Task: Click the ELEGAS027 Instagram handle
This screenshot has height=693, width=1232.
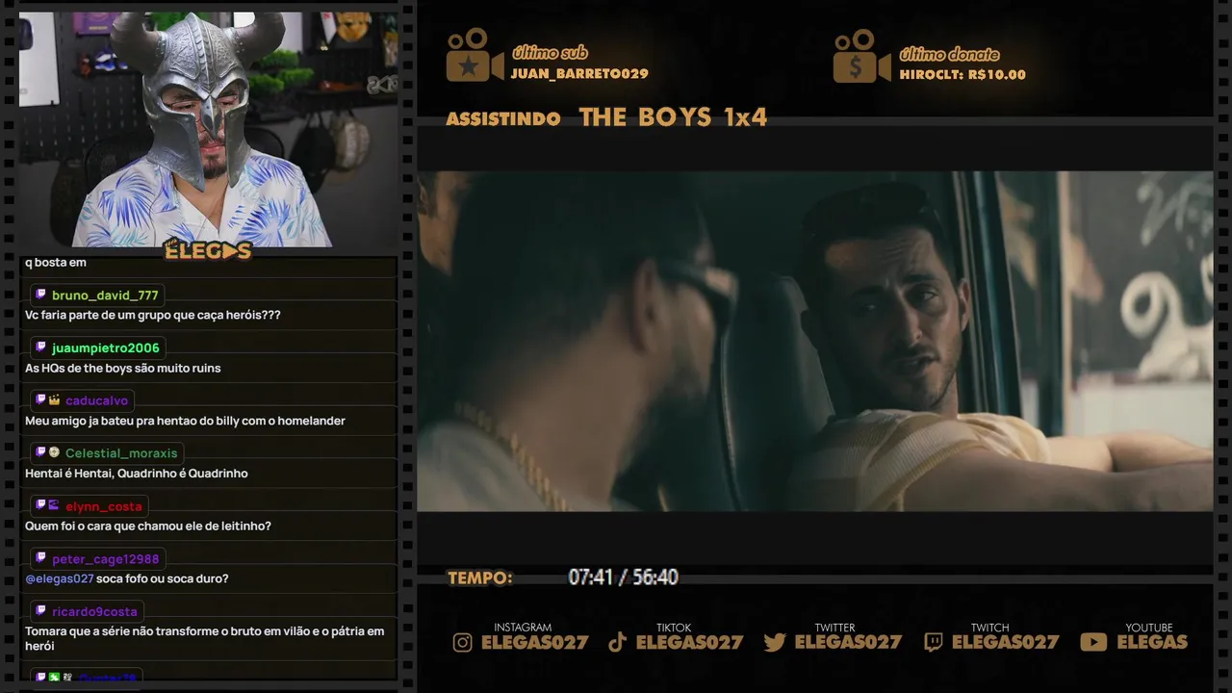Action: (x=534, y=643)
